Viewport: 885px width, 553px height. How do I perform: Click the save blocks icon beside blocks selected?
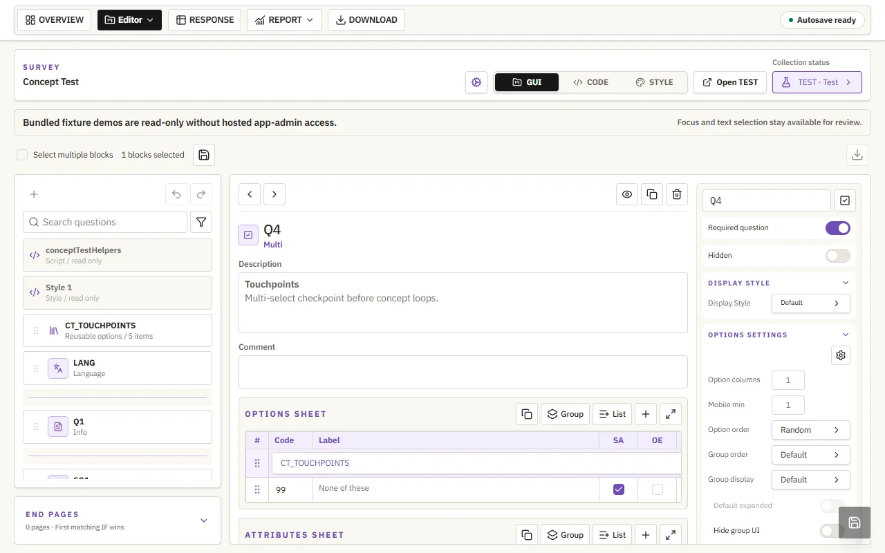pyautogui.click(x=204, y=155)
